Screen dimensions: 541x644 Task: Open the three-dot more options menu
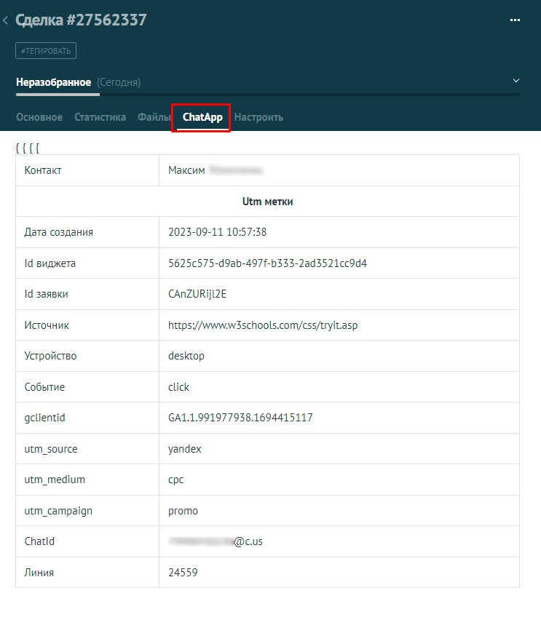tap(515, 20)
